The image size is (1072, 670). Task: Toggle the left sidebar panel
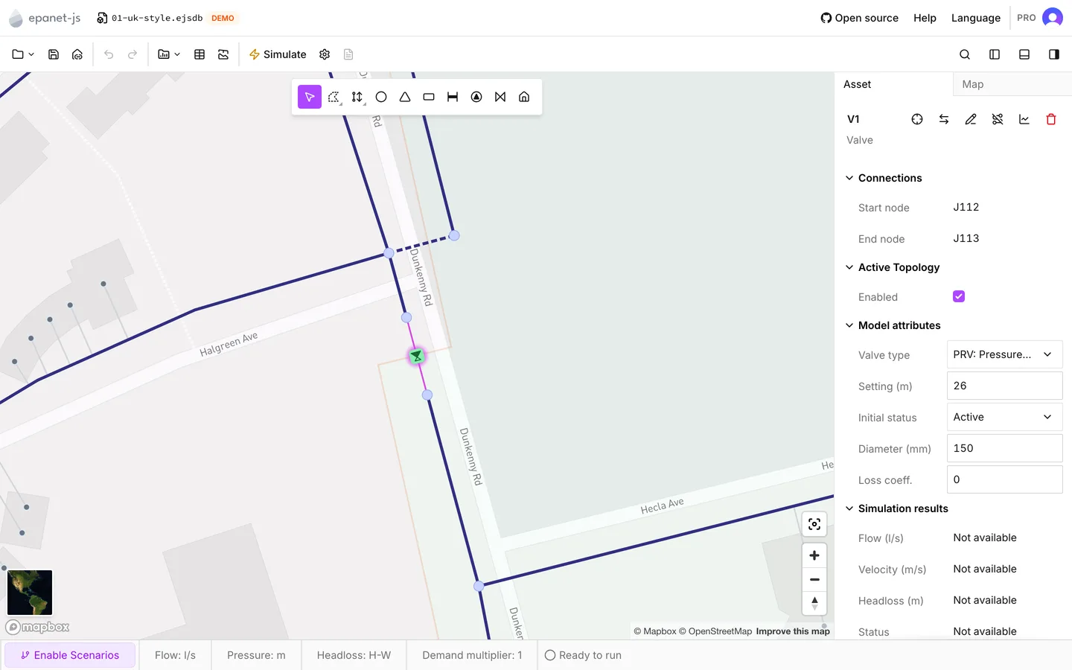click(995, 54)
